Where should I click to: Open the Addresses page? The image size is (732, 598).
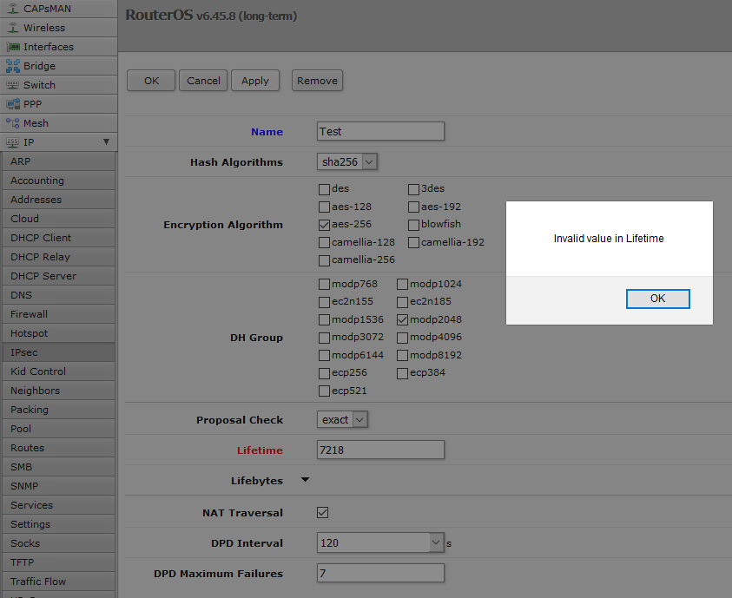click(58, 200)
